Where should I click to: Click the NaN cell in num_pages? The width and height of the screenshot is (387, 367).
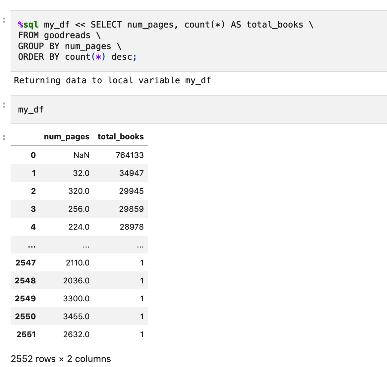point(82,155)
